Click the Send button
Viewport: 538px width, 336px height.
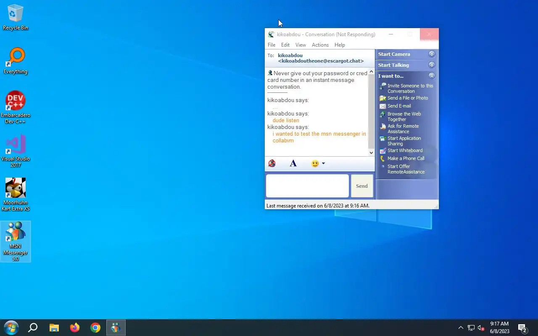(x=362, y=186)
